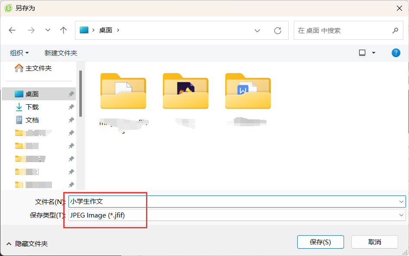Click the 保存(S) button
The image size is (409, 256).
321,242
